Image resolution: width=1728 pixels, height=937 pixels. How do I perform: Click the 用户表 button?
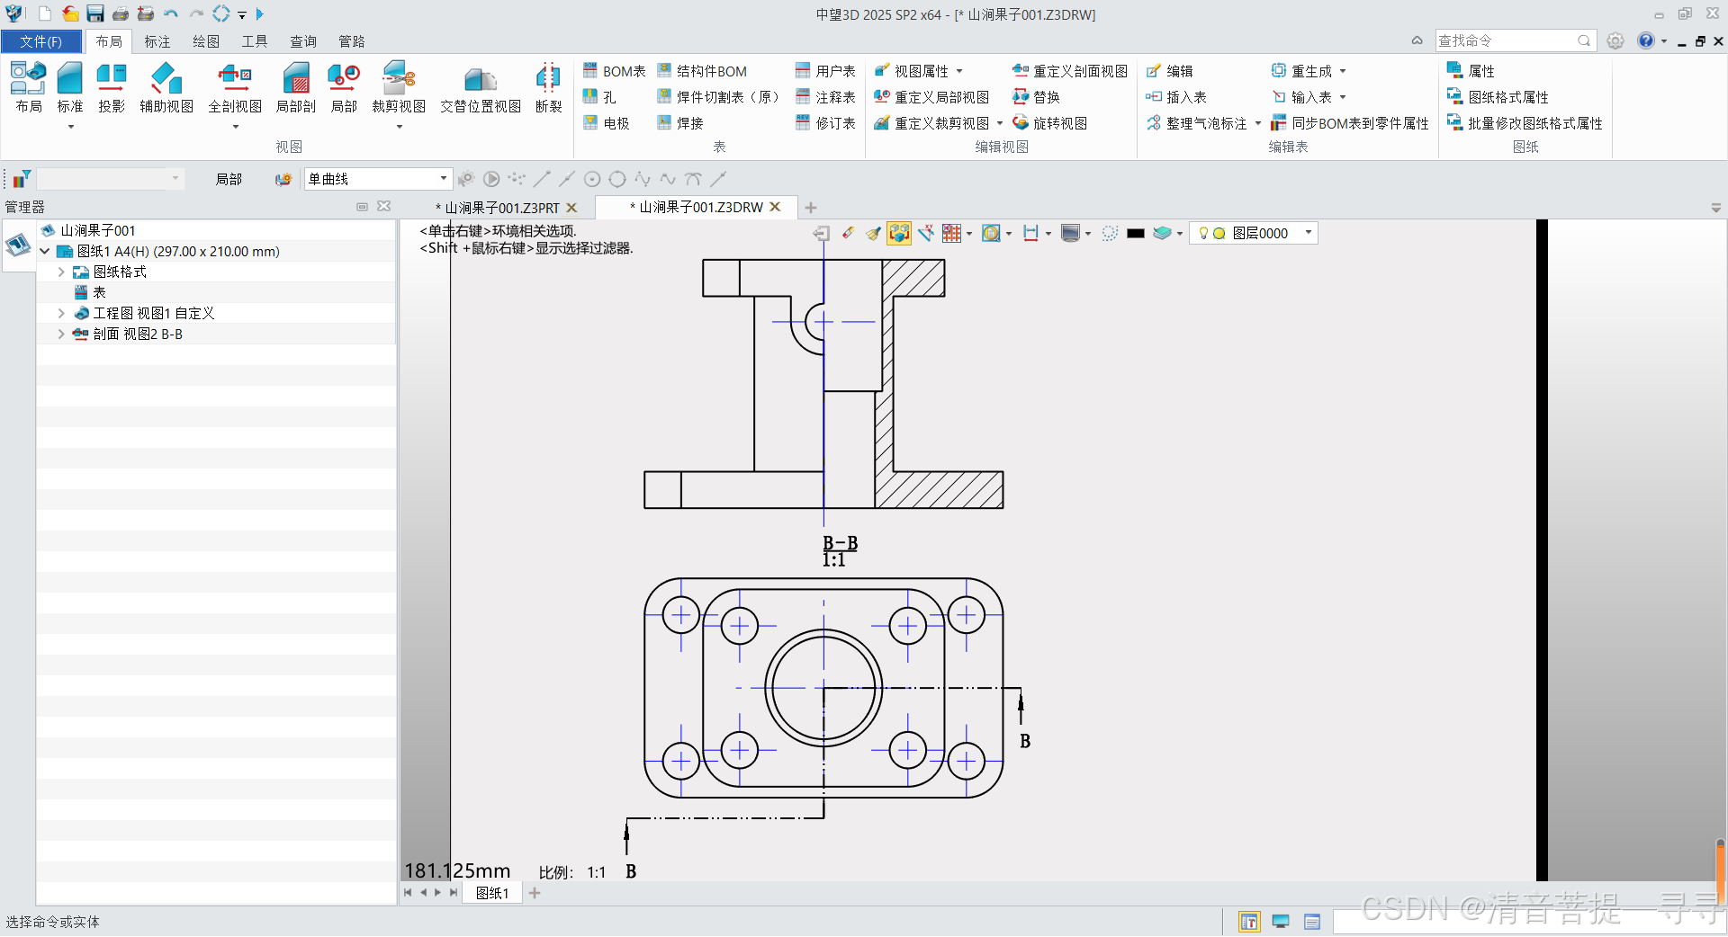[x=825, y=71]
